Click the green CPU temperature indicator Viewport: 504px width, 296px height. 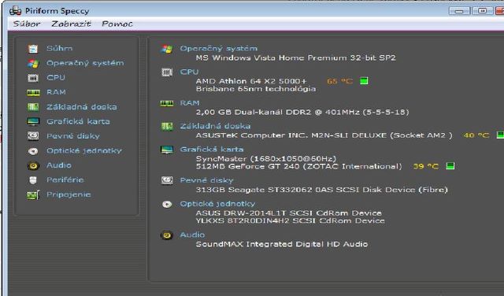coord(364,81)
